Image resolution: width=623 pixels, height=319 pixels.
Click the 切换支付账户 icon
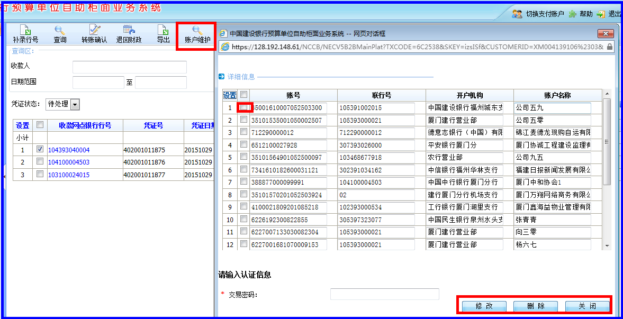[517, 14]
